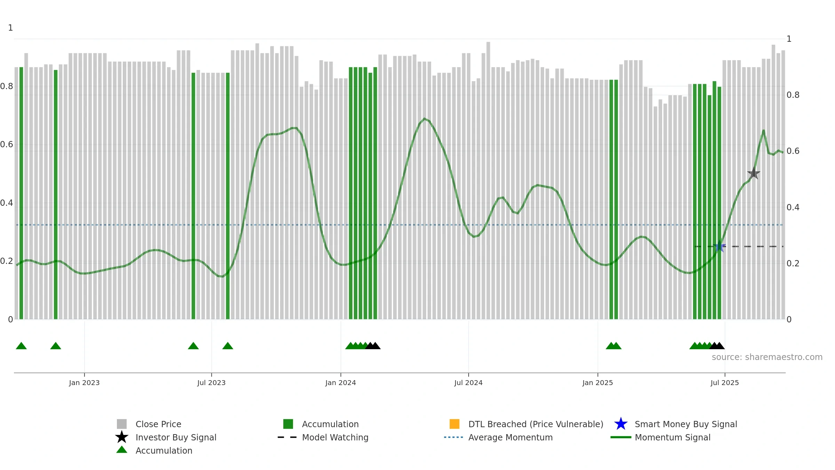This screenshot has width=835, height=470.
Task: Toggle the Close Price legend entry
Action: click(x=149, y=424)
